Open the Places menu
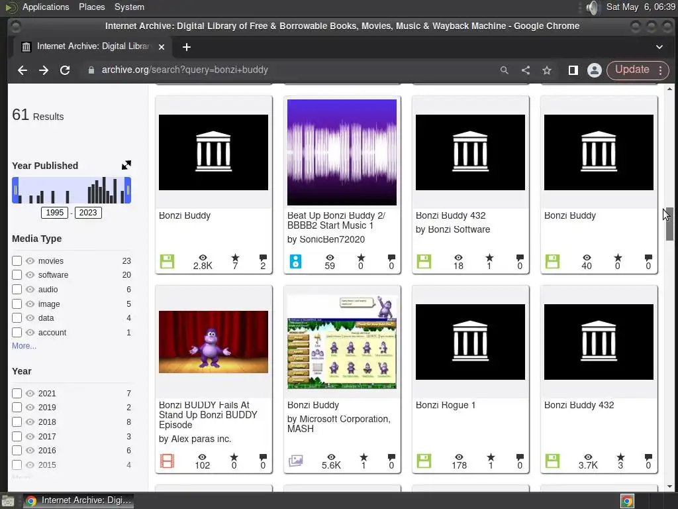 coord(91,7)
